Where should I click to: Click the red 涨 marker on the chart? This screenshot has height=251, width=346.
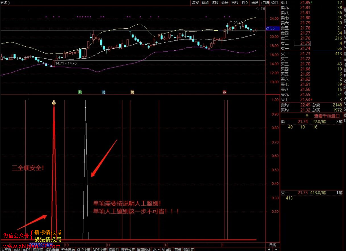point(224,92)
